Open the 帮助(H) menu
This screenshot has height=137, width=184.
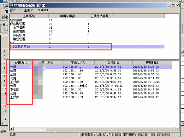[43, 10]
